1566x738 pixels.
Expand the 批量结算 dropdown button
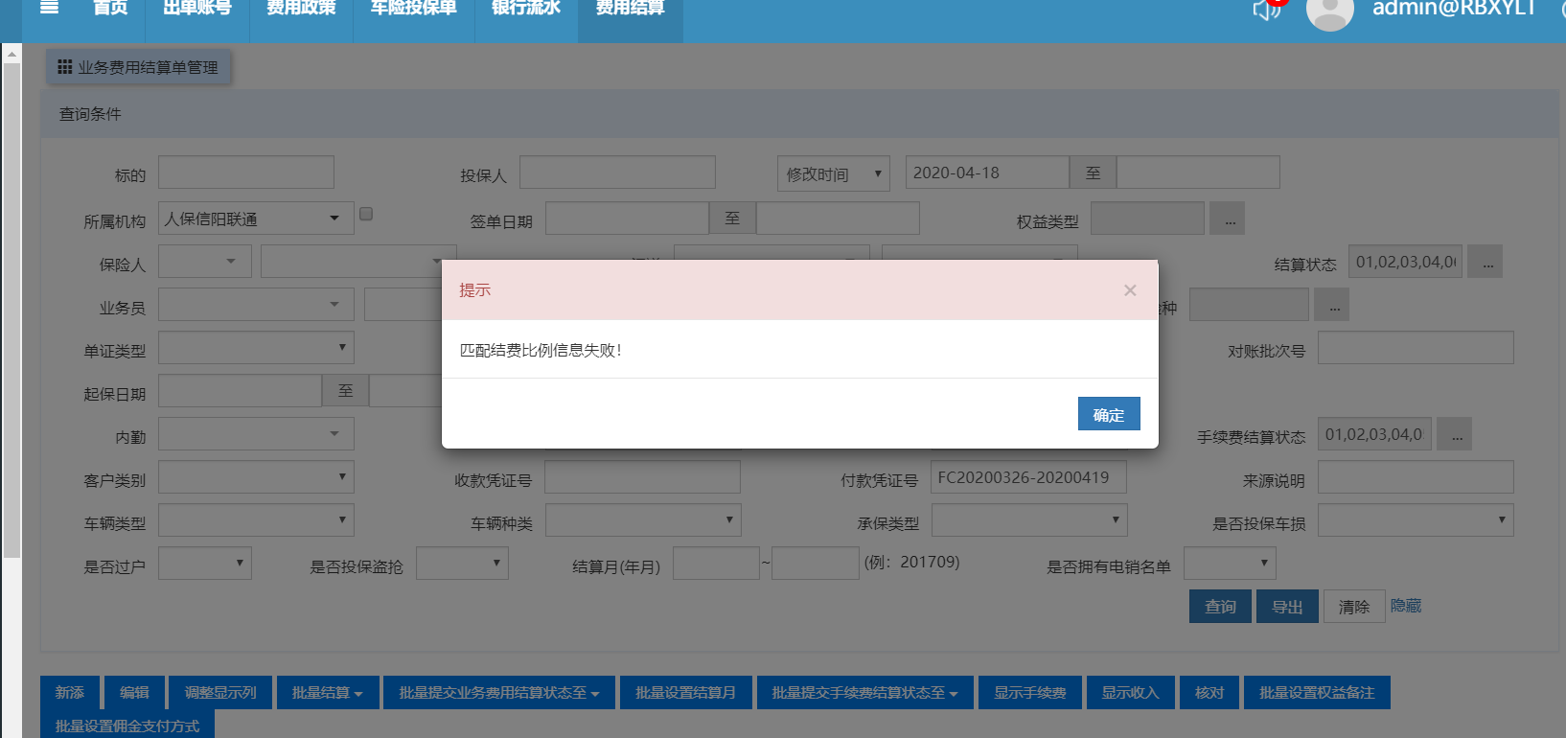pyautogui.click(x=327, y=693)
